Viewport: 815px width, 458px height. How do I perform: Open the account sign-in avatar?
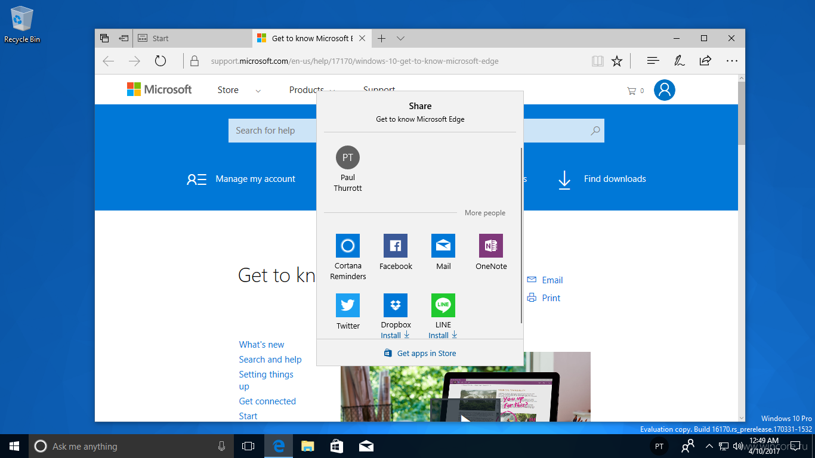coord(665,90)
